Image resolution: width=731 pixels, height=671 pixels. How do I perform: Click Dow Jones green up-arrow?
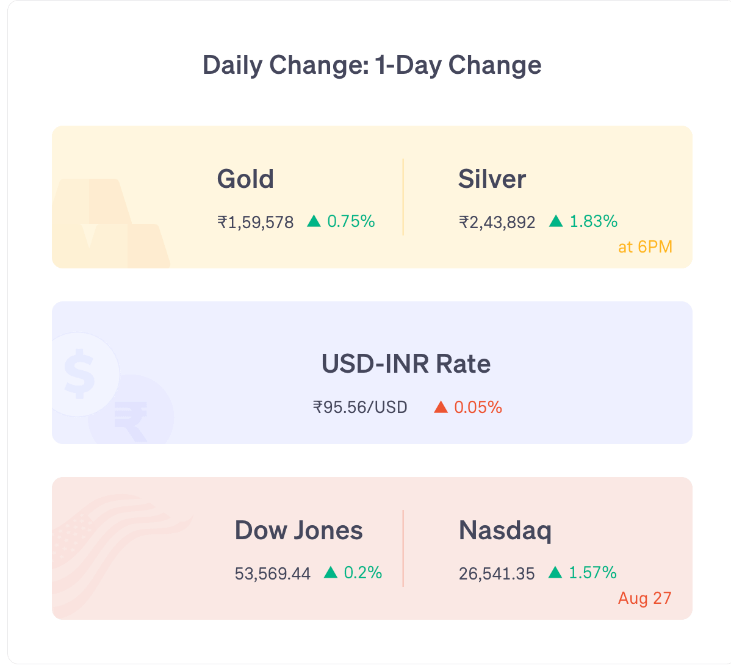click(331, 572)
